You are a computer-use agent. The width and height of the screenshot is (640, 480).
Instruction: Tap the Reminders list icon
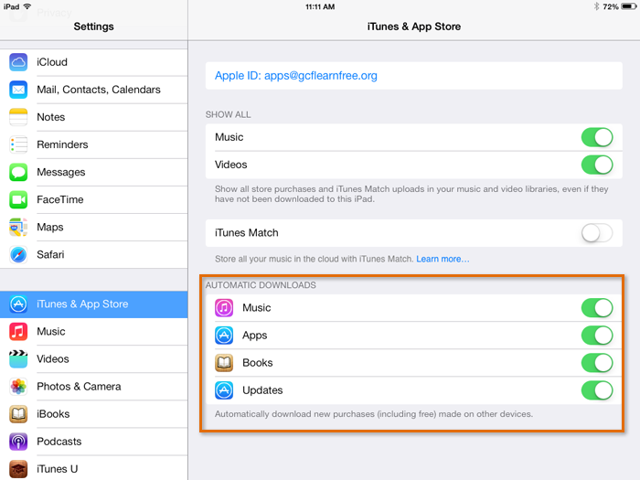click(18, 144)
